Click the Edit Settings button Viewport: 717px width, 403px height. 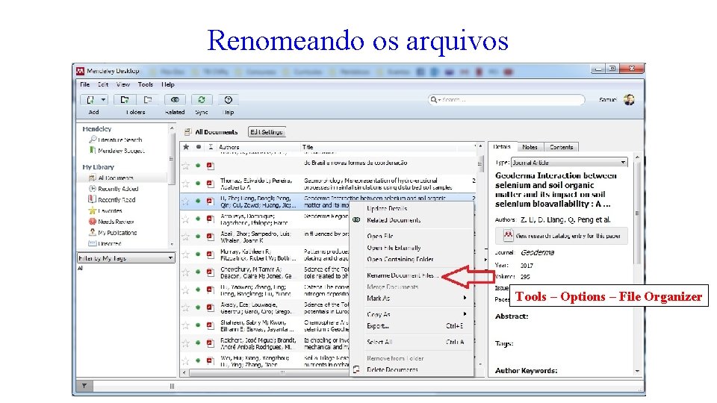pos(267,132)
